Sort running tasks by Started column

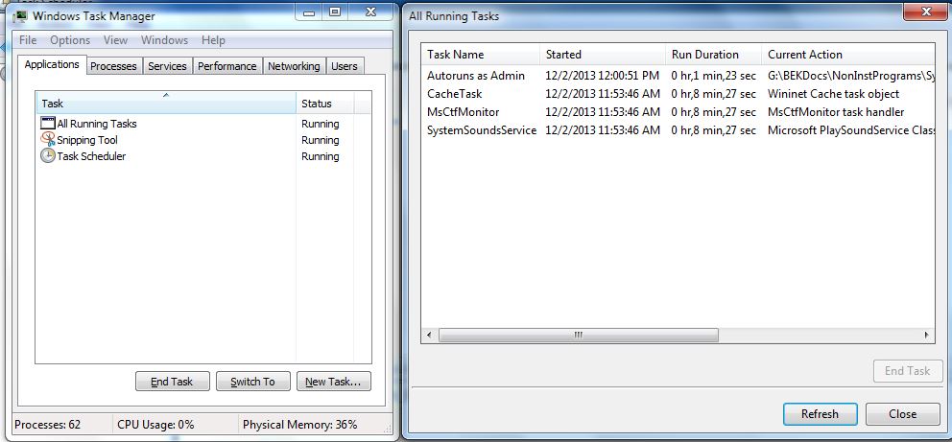(563, 55)
